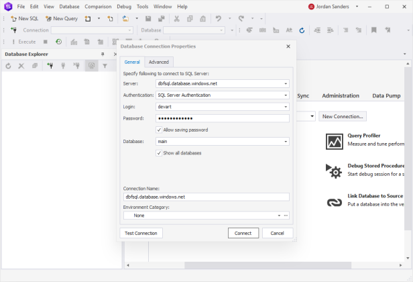Open Debug Stored Procedure gear icon
The image size is (413, 282).
pos(335,171)
